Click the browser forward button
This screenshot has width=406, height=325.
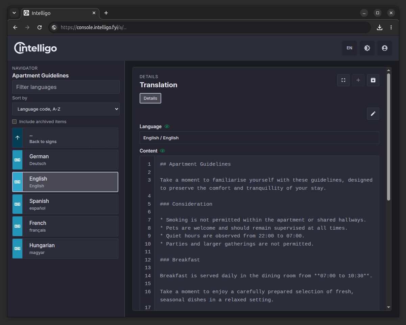(27, 27)
